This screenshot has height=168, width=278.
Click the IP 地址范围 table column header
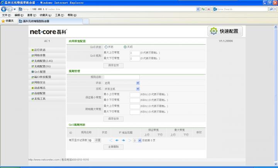click(x=126, y=133)
